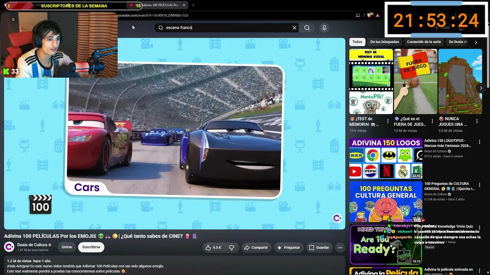Click the magnifier search button

tap(307, 27)
